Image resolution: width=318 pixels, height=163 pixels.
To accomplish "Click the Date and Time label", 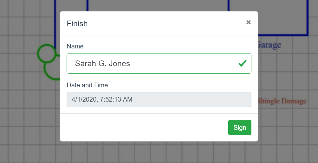I will (x=87, y=85).
